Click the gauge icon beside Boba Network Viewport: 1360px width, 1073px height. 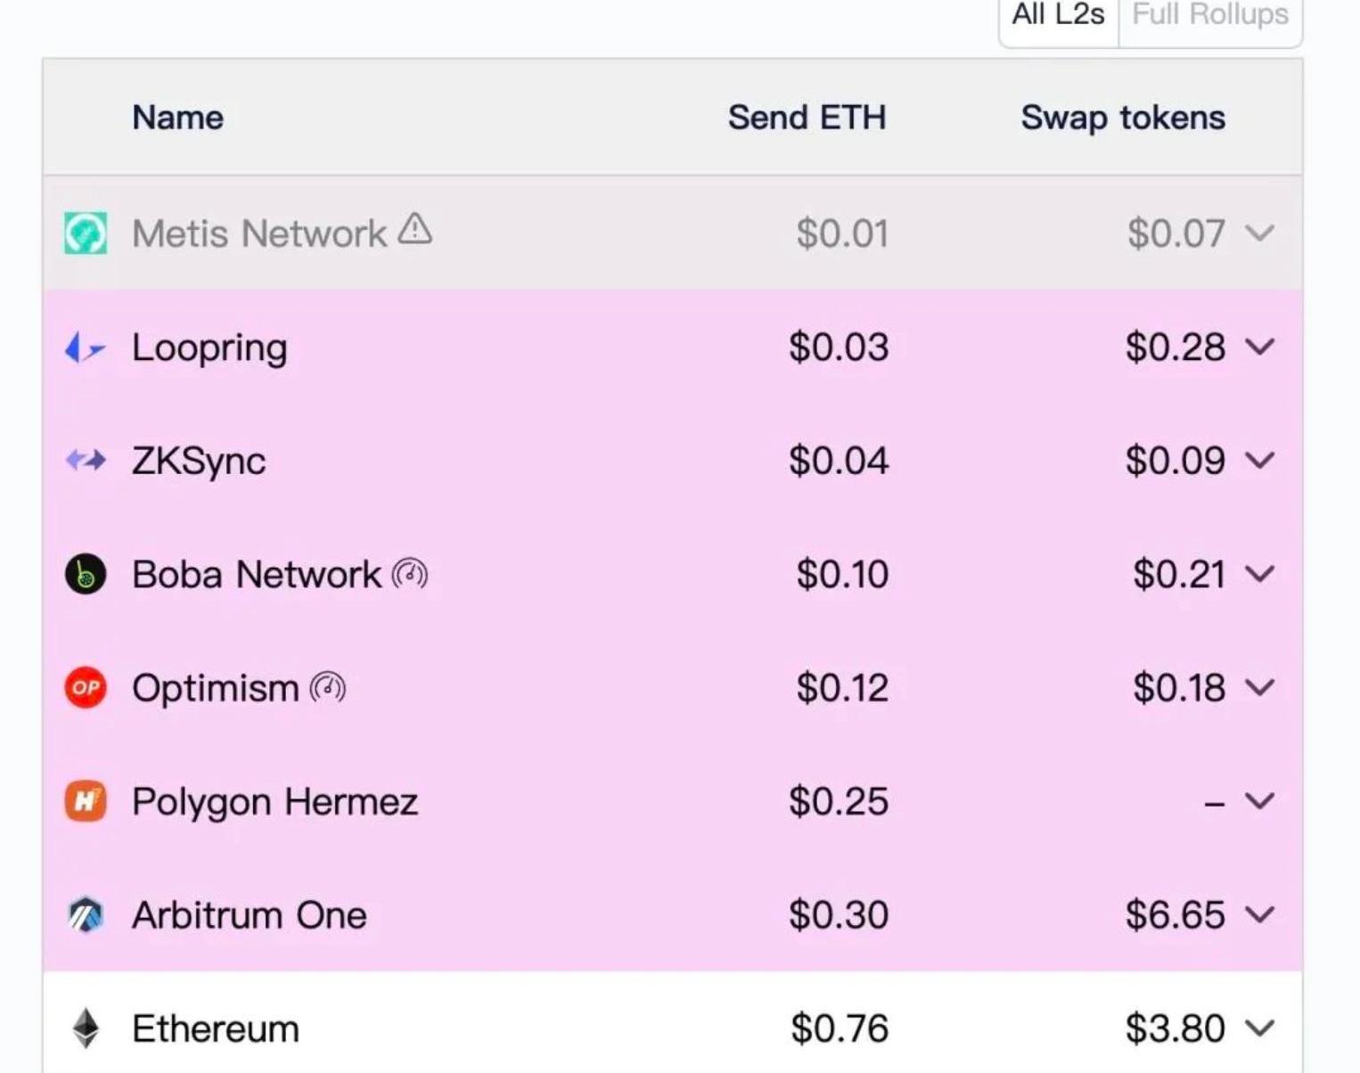410,574
